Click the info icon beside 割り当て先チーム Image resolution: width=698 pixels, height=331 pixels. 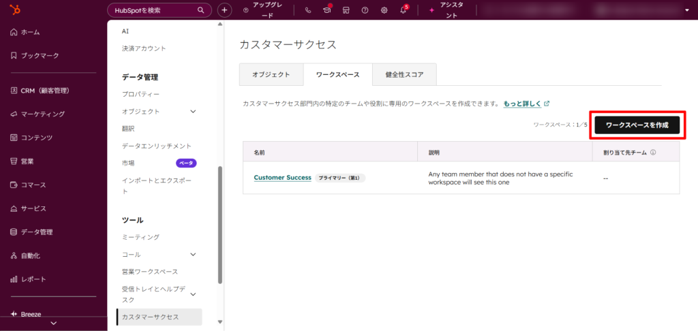pyautogui.click(x=653, y=152)
